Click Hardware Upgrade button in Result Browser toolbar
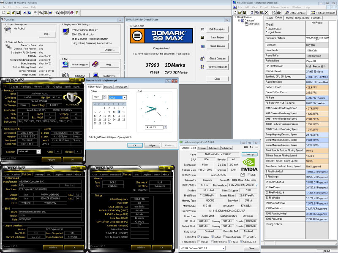The height and width of the screenshot is (253, 338). pyautogui.click(x=323, y=13)
